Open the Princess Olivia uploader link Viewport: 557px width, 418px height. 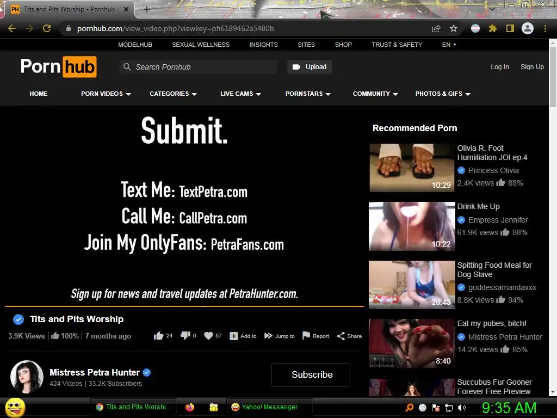[493, 170]
